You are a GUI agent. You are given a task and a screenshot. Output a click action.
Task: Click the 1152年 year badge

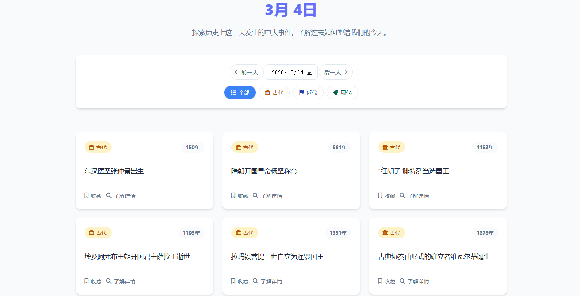click(485, 147)
